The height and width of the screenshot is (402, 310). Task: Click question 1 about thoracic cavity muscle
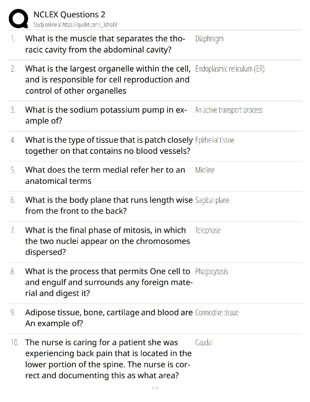tap(105, 44)
